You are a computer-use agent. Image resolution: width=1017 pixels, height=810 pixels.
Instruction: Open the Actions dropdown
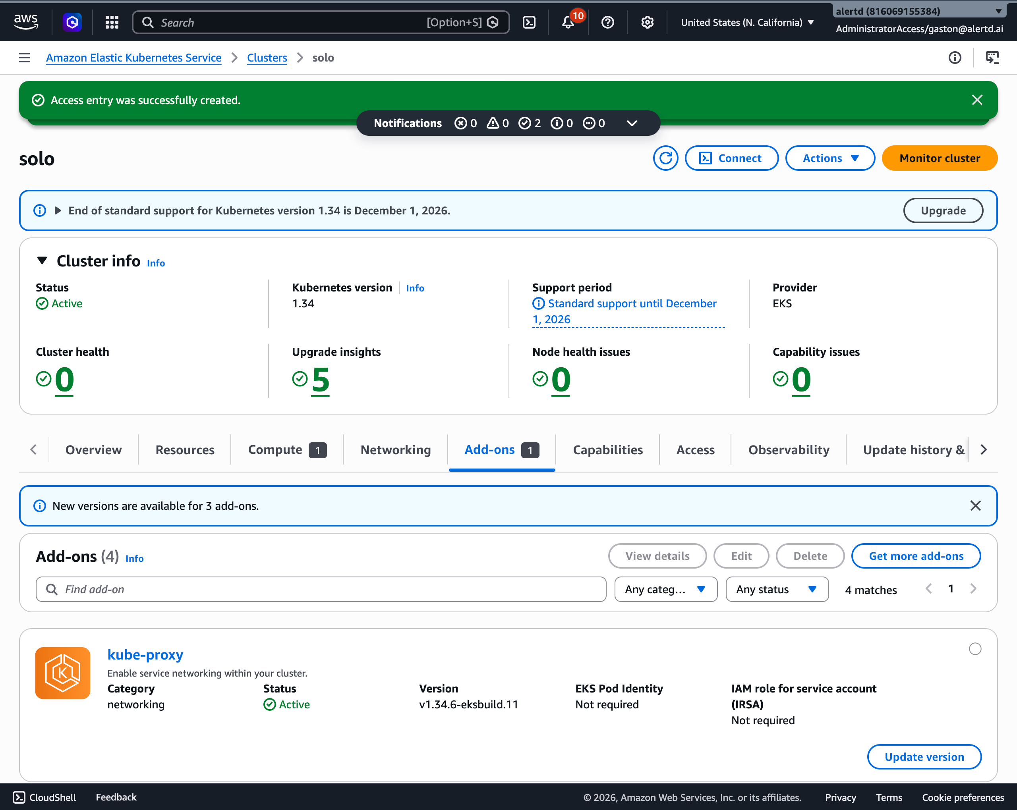pyautogui.click(x=830, y=158)
